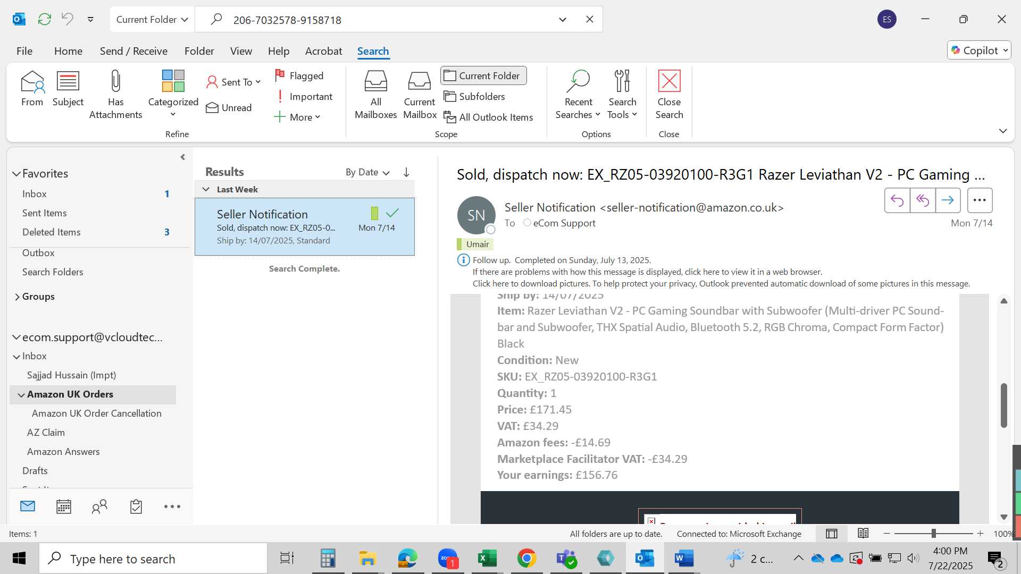Viewport: 1021px width, 574px height.
Task: Set scope to All Mailboxes
Action: point(375,95)
